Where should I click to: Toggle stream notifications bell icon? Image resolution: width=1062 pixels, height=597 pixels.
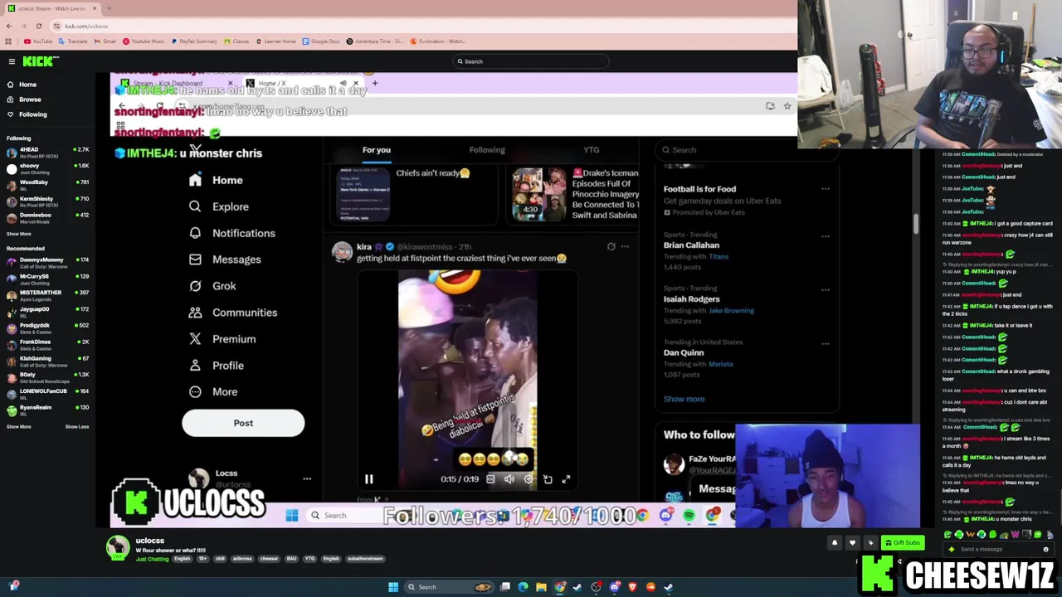click(835, 543)
